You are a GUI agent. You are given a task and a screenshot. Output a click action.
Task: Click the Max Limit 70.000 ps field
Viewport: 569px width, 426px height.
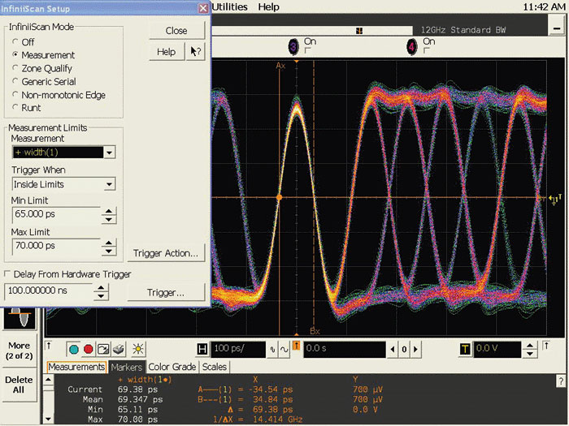pos(57,247)
